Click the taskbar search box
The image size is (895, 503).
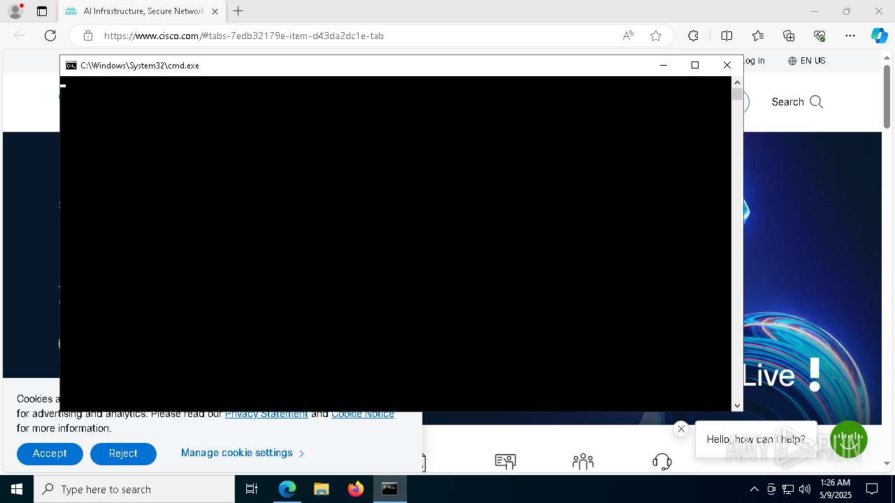[134, 489]
